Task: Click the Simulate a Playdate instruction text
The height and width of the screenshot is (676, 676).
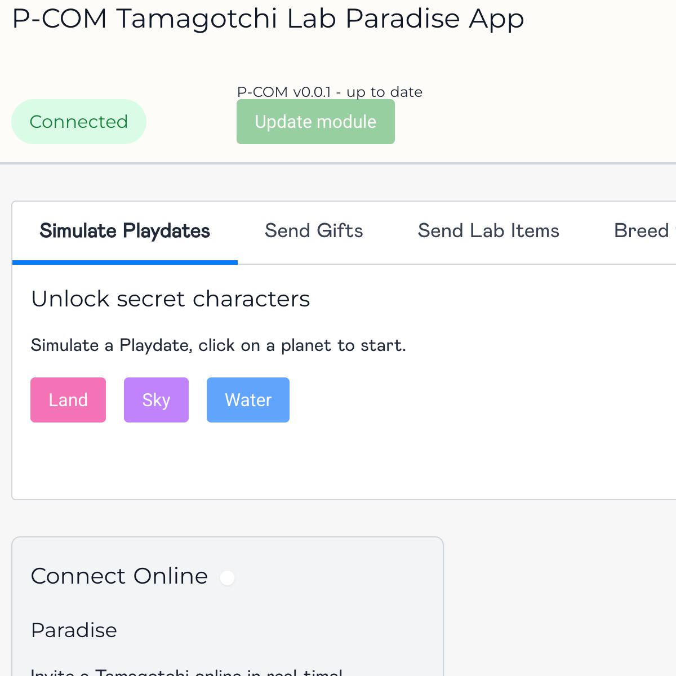Action: (x=219, y=345)
